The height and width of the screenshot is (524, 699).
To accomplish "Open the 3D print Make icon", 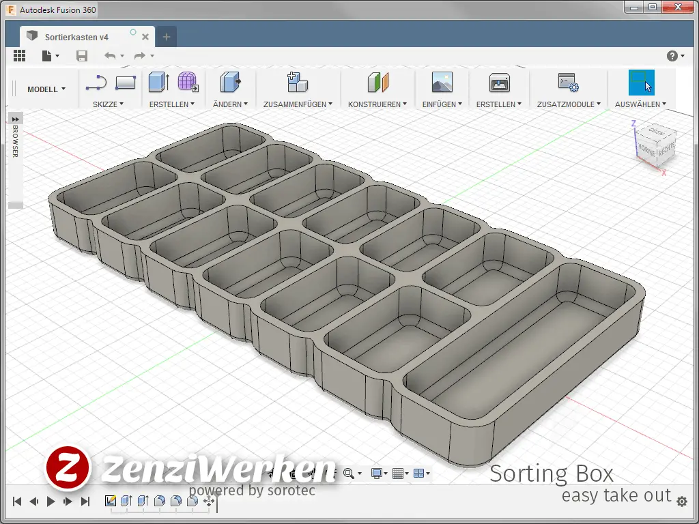I will coord(499,83).
